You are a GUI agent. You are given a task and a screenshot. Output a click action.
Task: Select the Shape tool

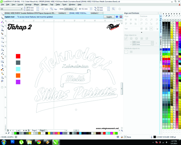pyautogui.click(x=2, y=18)
